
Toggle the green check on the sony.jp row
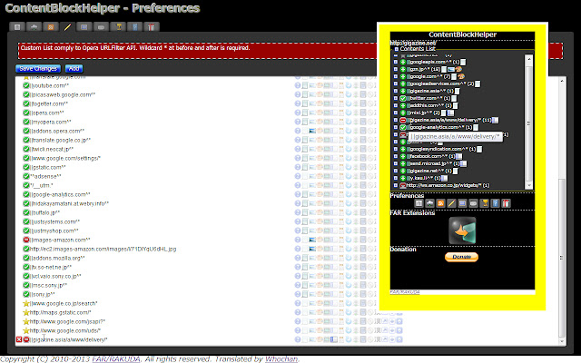26,294
